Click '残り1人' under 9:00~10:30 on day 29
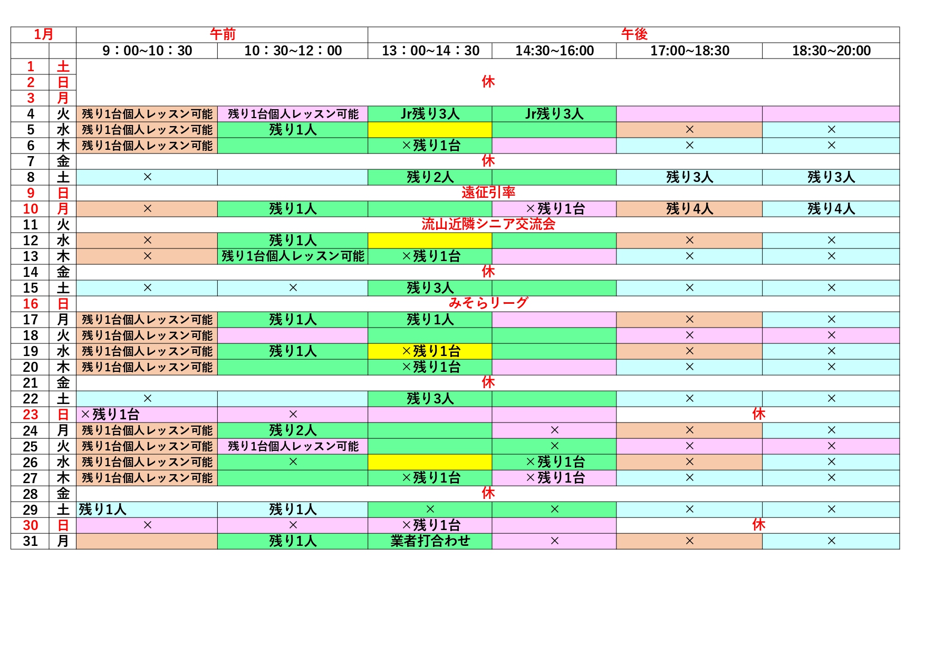 103,509
